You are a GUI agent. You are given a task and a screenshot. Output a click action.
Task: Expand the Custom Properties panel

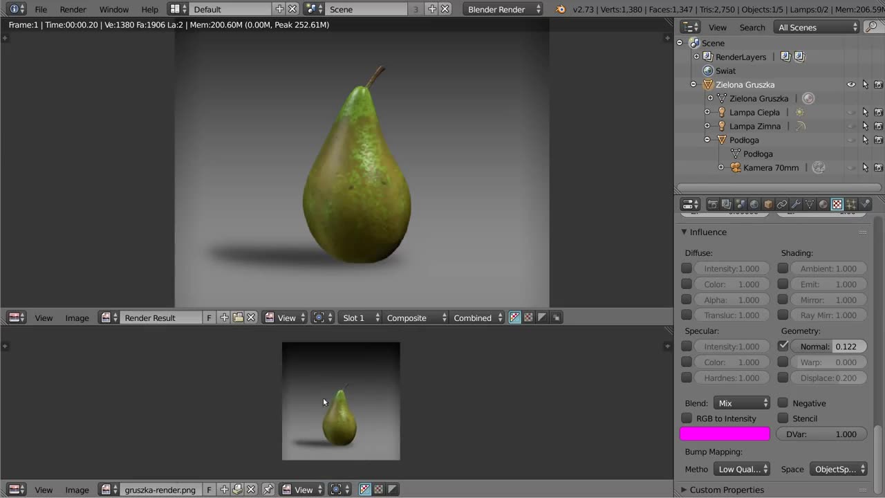click(x=727, y=490)
